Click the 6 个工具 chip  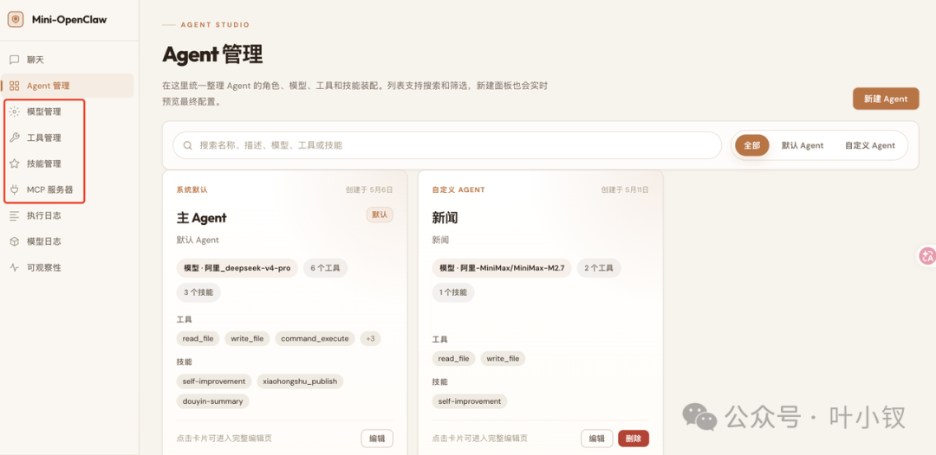pyautogui.click(x=325, y=268)
